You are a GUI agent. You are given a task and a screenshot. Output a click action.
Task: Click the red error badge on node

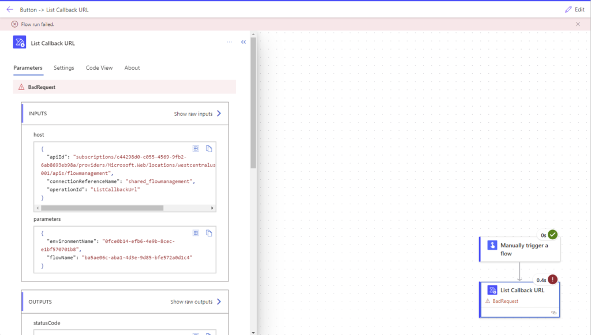pyautogui.click(x=552, y=279)
